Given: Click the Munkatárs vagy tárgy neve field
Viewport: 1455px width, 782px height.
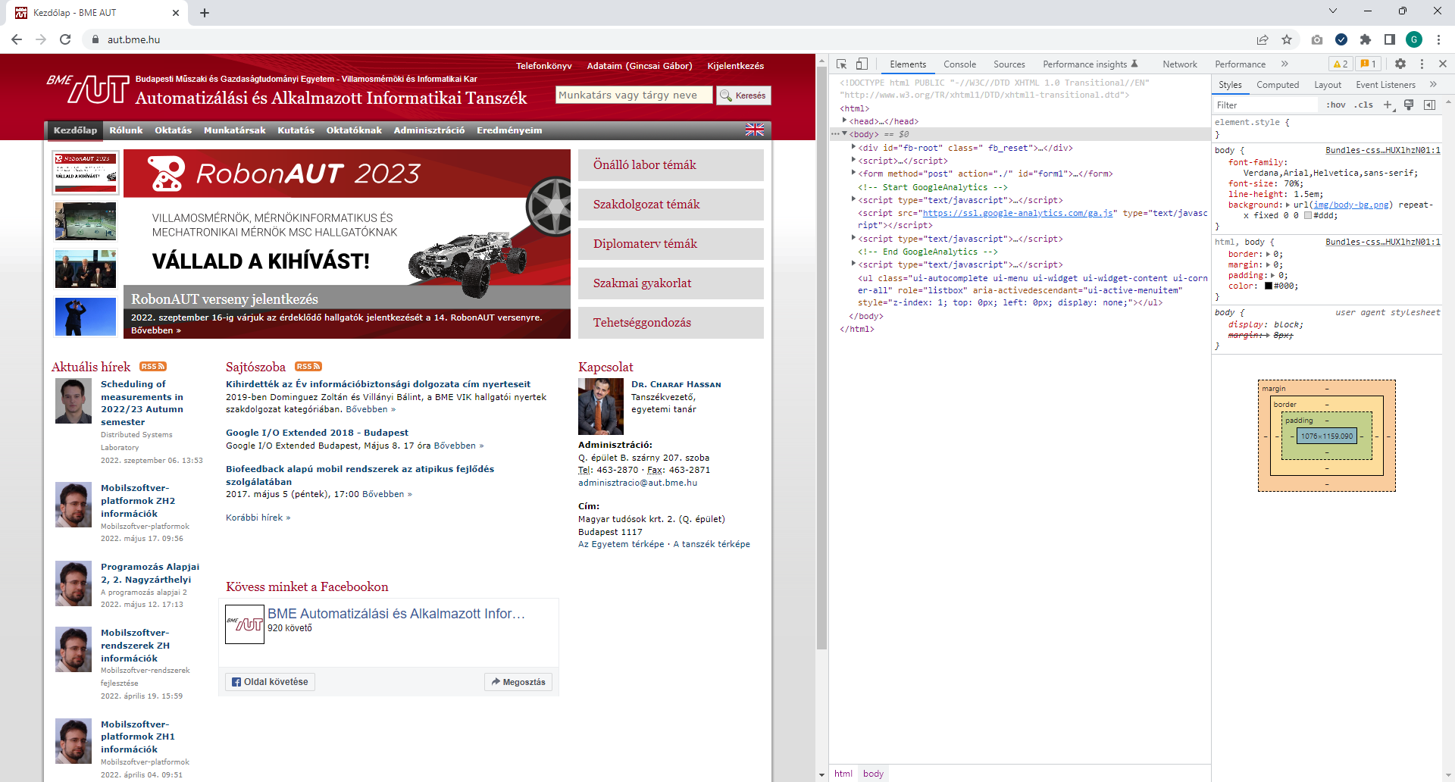Looking at the screenshot, I should pos(634,95).
